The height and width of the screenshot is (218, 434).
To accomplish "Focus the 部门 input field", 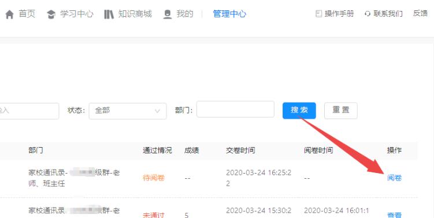I will point(235,109).
